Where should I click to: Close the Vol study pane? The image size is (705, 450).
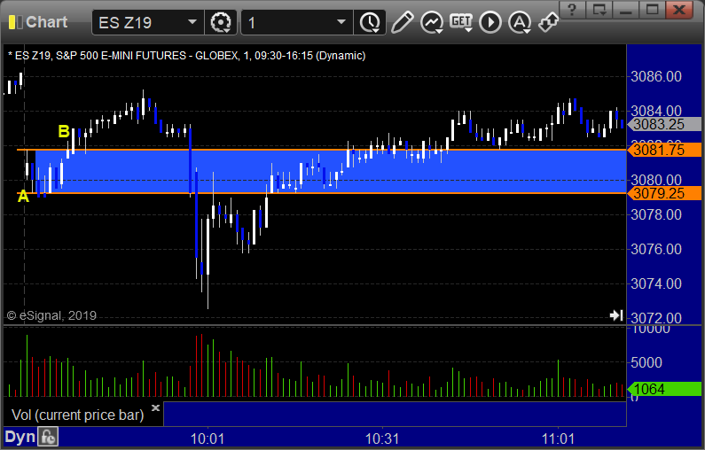[155, 407]
